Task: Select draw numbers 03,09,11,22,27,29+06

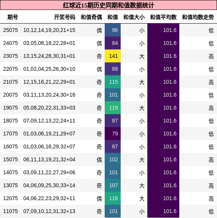Action: pyautogui.click(x=49, y=172)
